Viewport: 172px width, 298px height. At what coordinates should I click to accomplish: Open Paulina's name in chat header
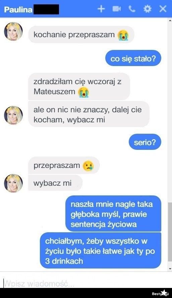tap(18, 9)
